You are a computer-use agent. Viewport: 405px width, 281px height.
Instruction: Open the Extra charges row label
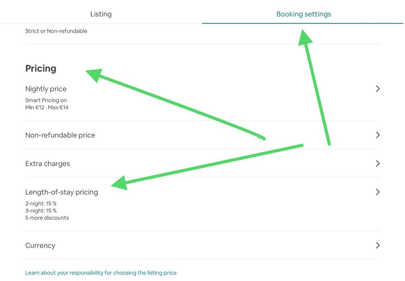[x=47, y=163]
